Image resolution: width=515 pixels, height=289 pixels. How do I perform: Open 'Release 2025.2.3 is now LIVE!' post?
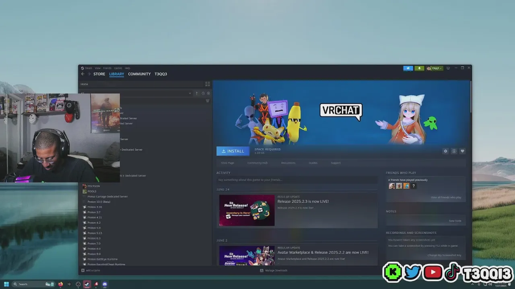pyautogui.click(x=303, y=201)
